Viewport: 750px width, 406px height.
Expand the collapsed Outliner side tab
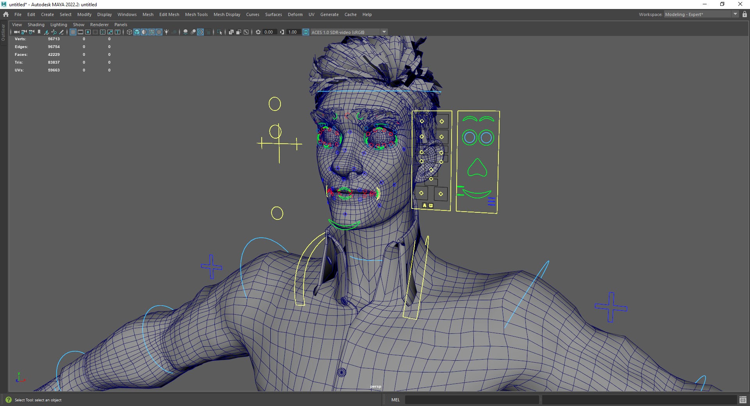[4, 33]
